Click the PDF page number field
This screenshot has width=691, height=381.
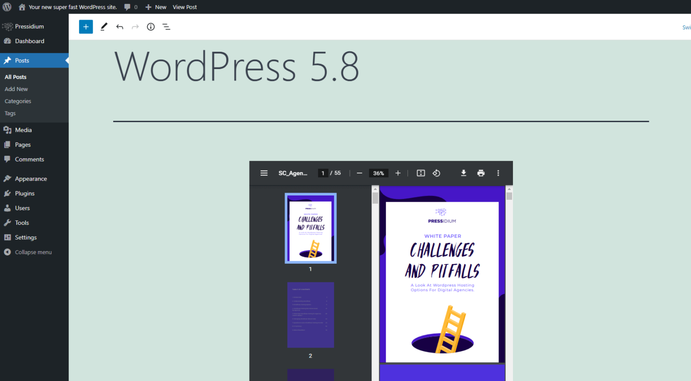323,173
